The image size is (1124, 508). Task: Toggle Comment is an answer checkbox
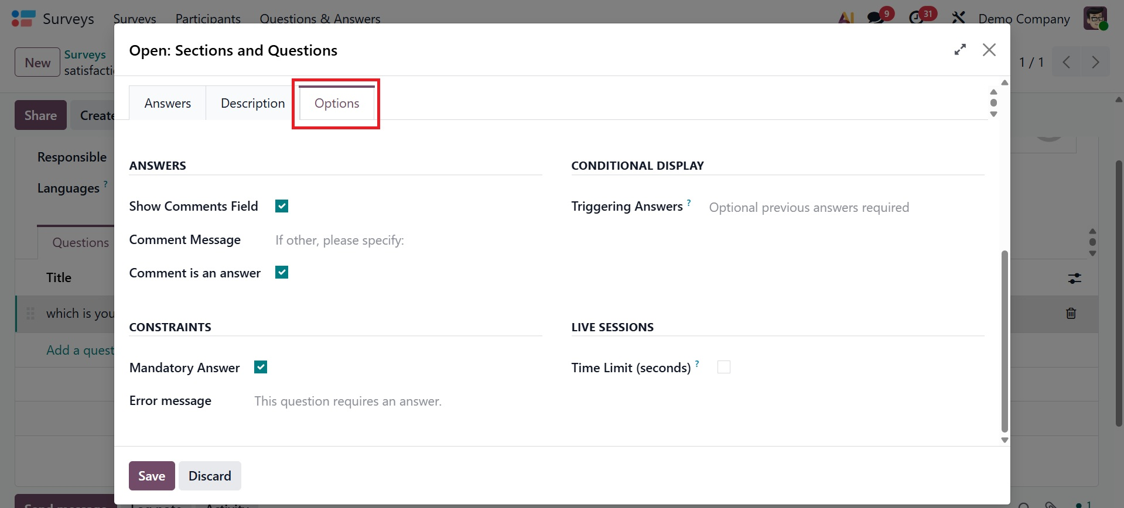(282, 273)
